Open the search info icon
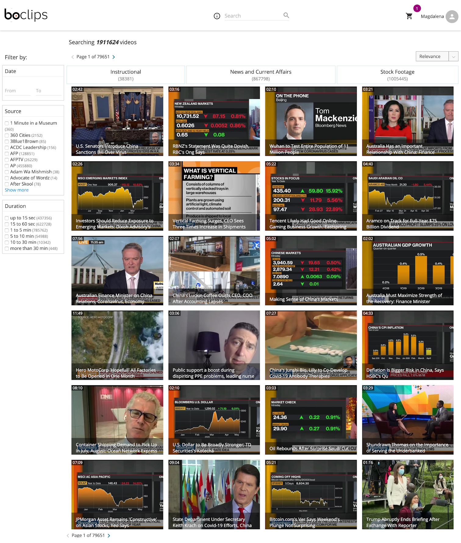This screenshot has width=461, height=543. (217, 16)
